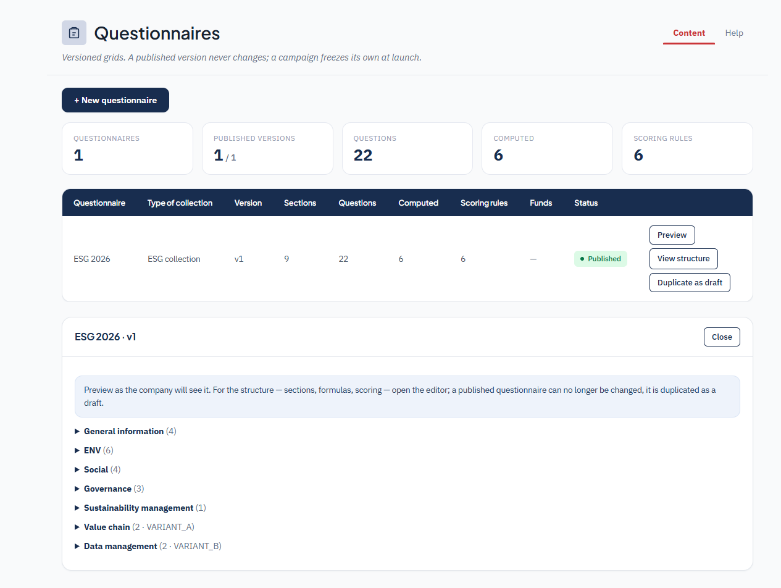The width and height of the screenshot is (781, 588).
Task: Click the Sections column header
Action: (x=300, y=203)
